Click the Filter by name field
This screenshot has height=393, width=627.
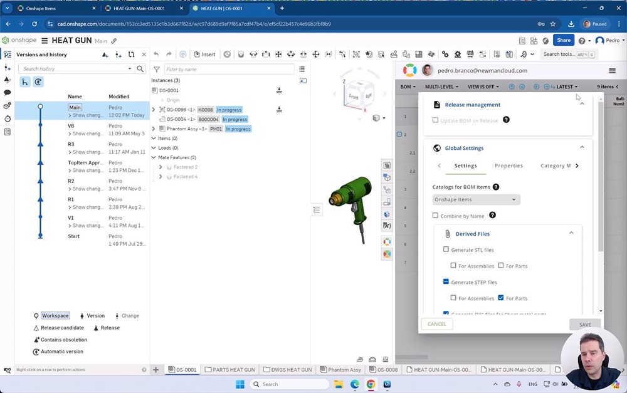[229, 69]
